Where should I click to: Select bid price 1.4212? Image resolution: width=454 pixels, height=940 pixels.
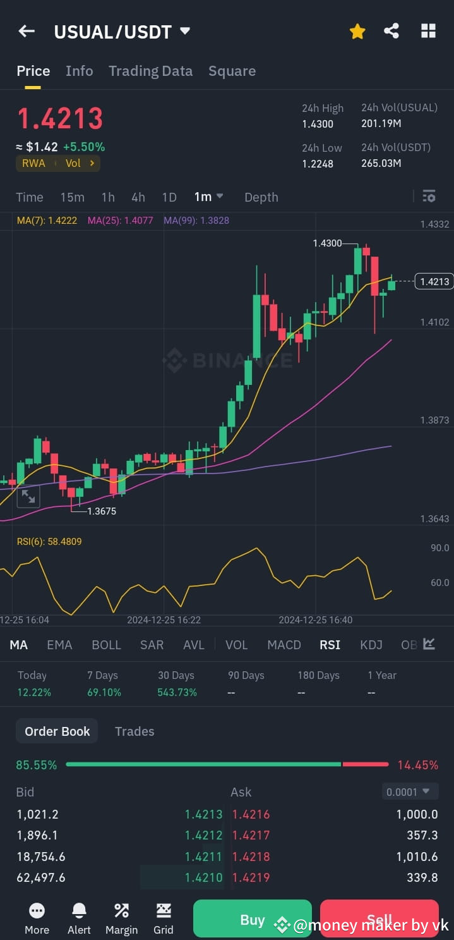click(203, 835)
